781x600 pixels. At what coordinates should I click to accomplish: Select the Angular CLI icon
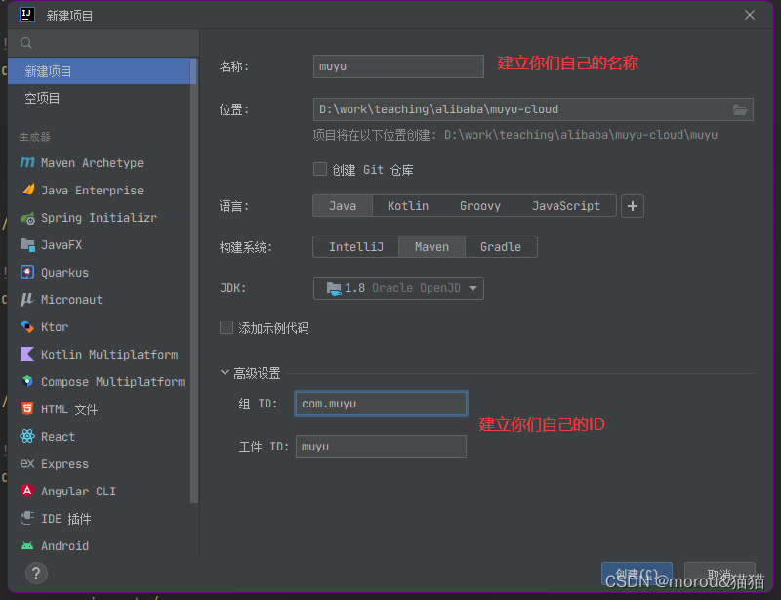pos(27,492)
